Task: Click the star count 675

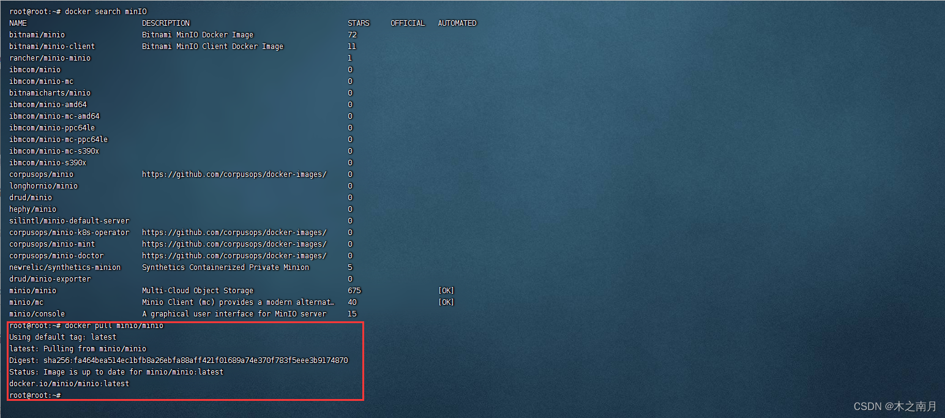Action: [354, 291]
